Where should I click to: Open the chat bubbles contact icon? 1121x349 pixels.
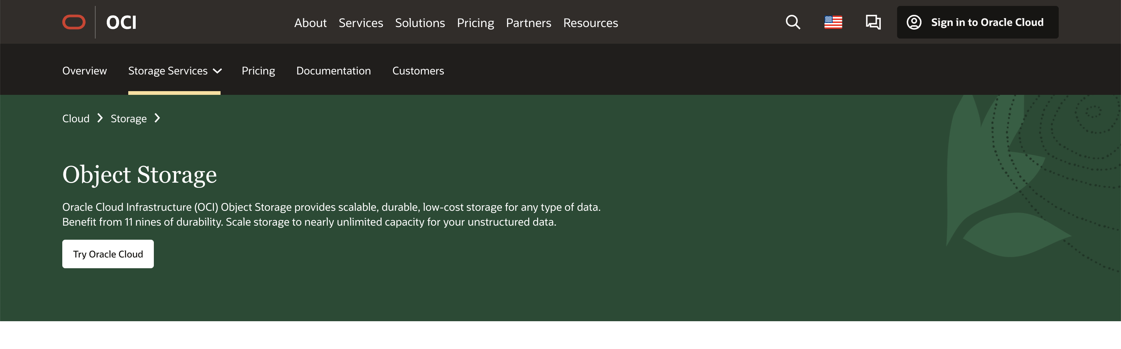pyautogui.click(x=873, y=22)
